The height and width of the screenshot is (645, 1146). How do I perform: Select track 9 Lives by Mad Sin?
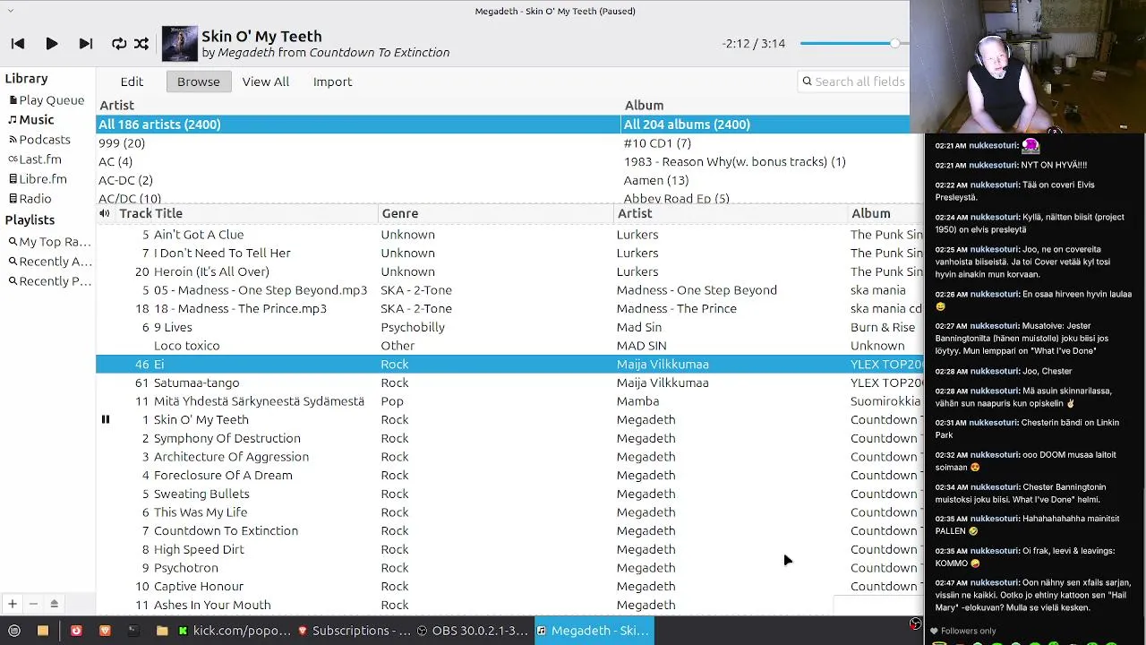coord(509,327)
